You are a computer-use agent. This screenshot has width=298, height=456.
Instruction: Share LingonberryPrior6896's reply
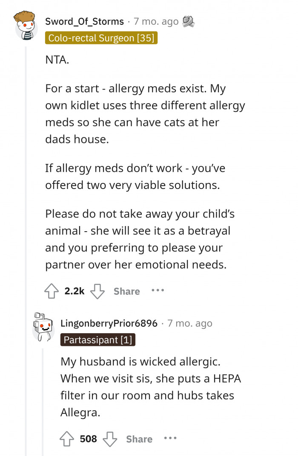[x=140, y=439]
